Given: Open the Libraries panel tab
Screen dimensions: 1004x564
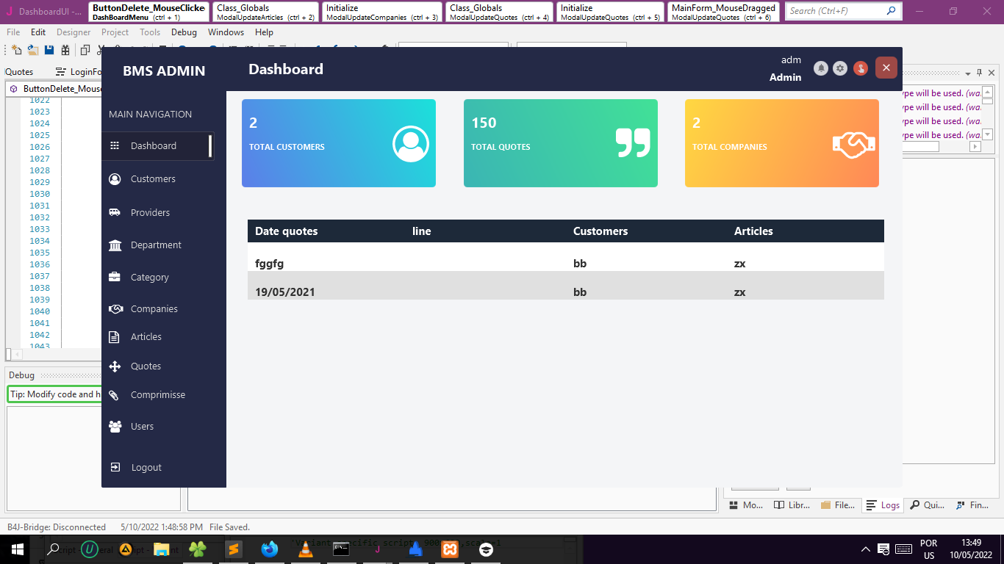Looking at the screenshot, I should [792, 505].
